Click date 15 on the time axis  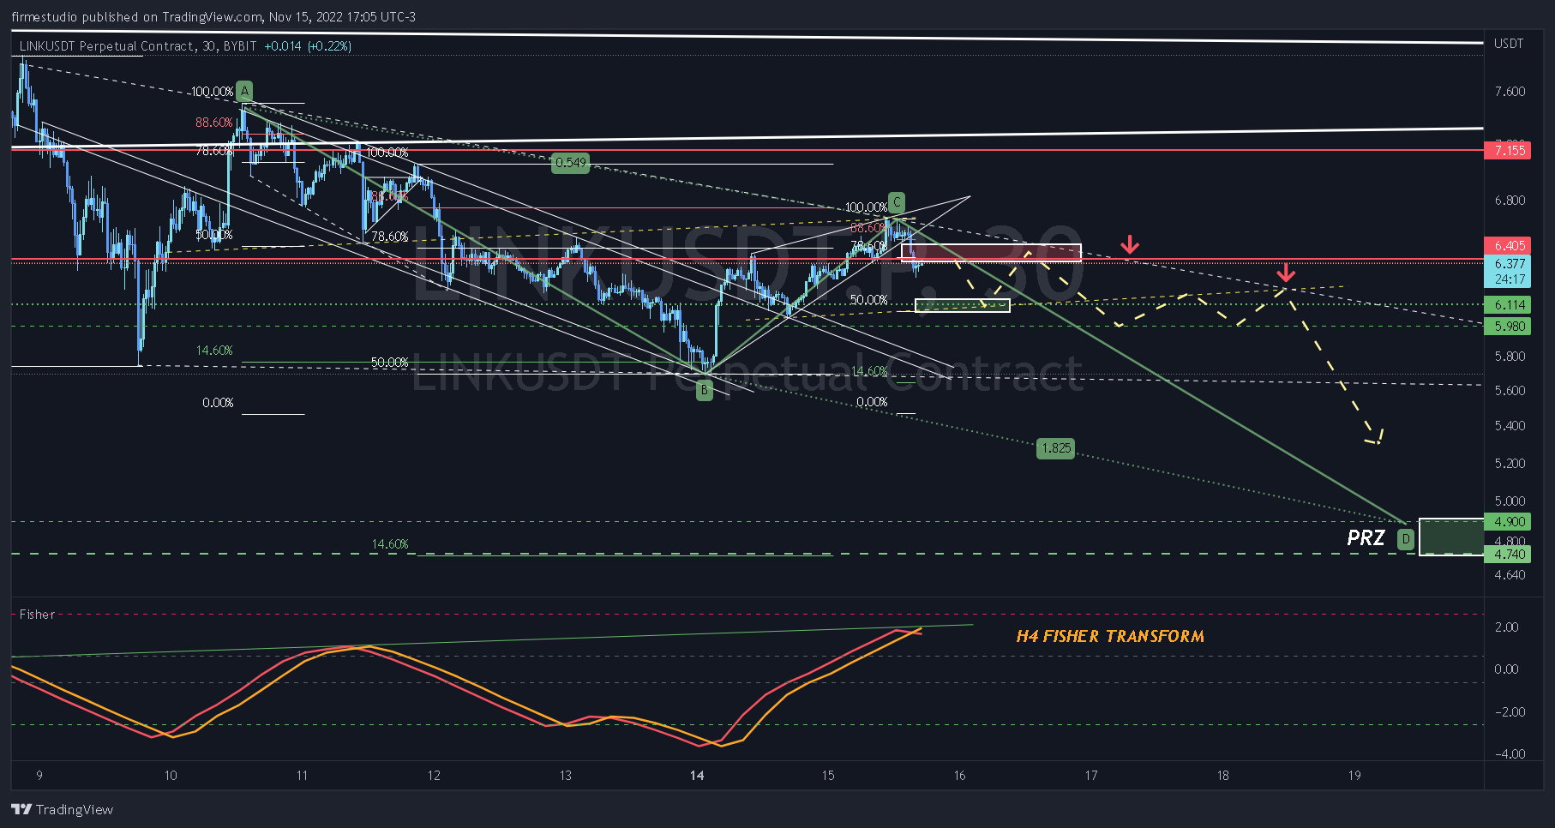[x=828, y=776]
